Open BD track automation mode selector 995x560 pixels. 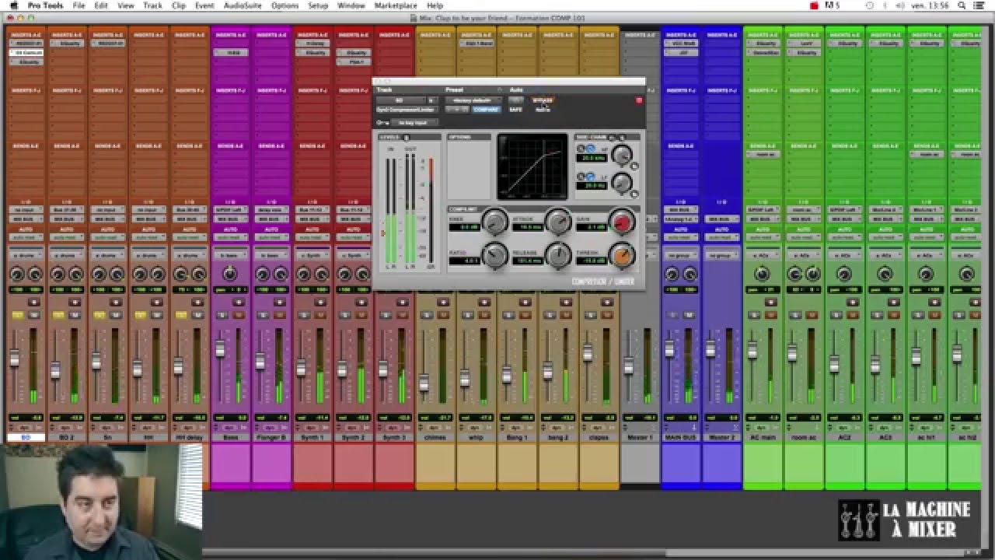click(x=26, y=237)
